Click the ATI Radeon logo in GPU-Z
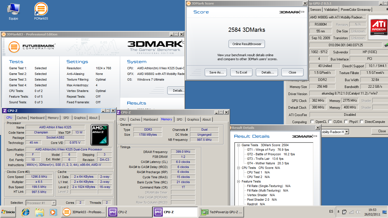388x218 pixels. coord(379,27)
